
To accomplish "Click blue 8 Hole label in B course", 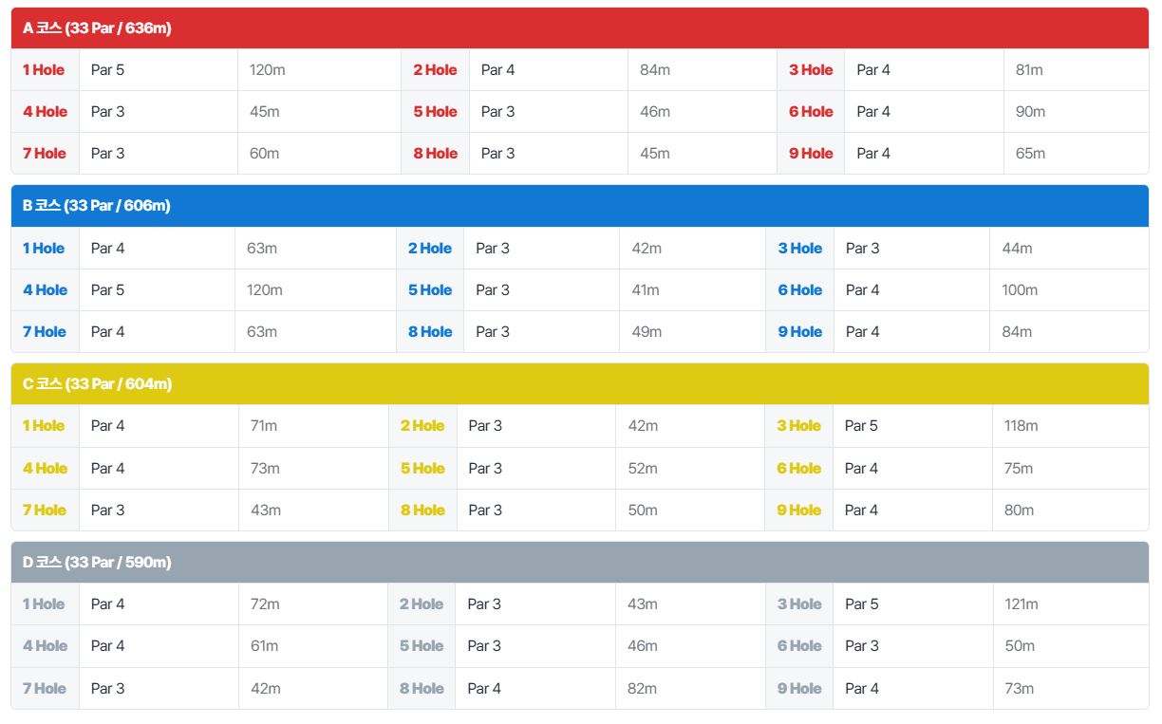I will click(430, 331).
